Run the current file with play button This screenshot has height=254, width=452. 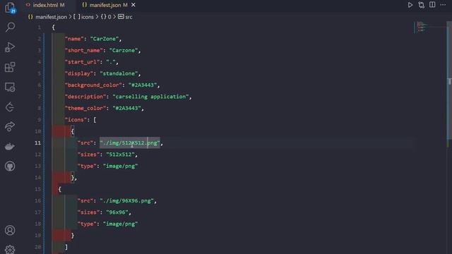(x=410, y=5)
